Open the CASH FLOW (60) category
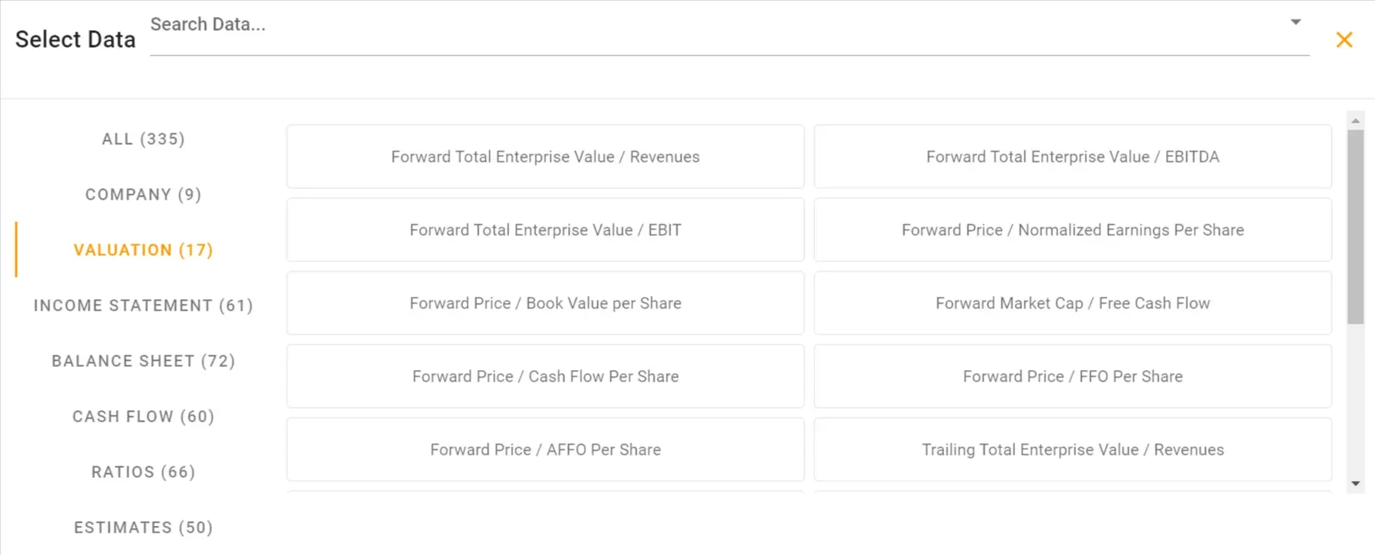Viewport: 1375px width, 555px height. tap(143, 417)
